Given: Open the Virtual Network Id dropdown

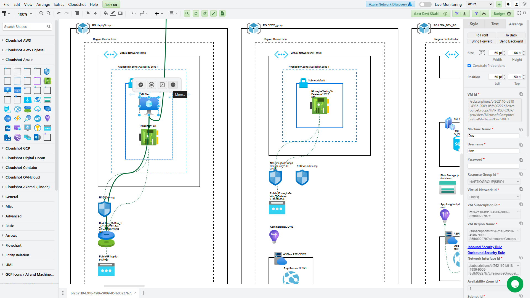Looking at the screenshot, I should 494,197.
